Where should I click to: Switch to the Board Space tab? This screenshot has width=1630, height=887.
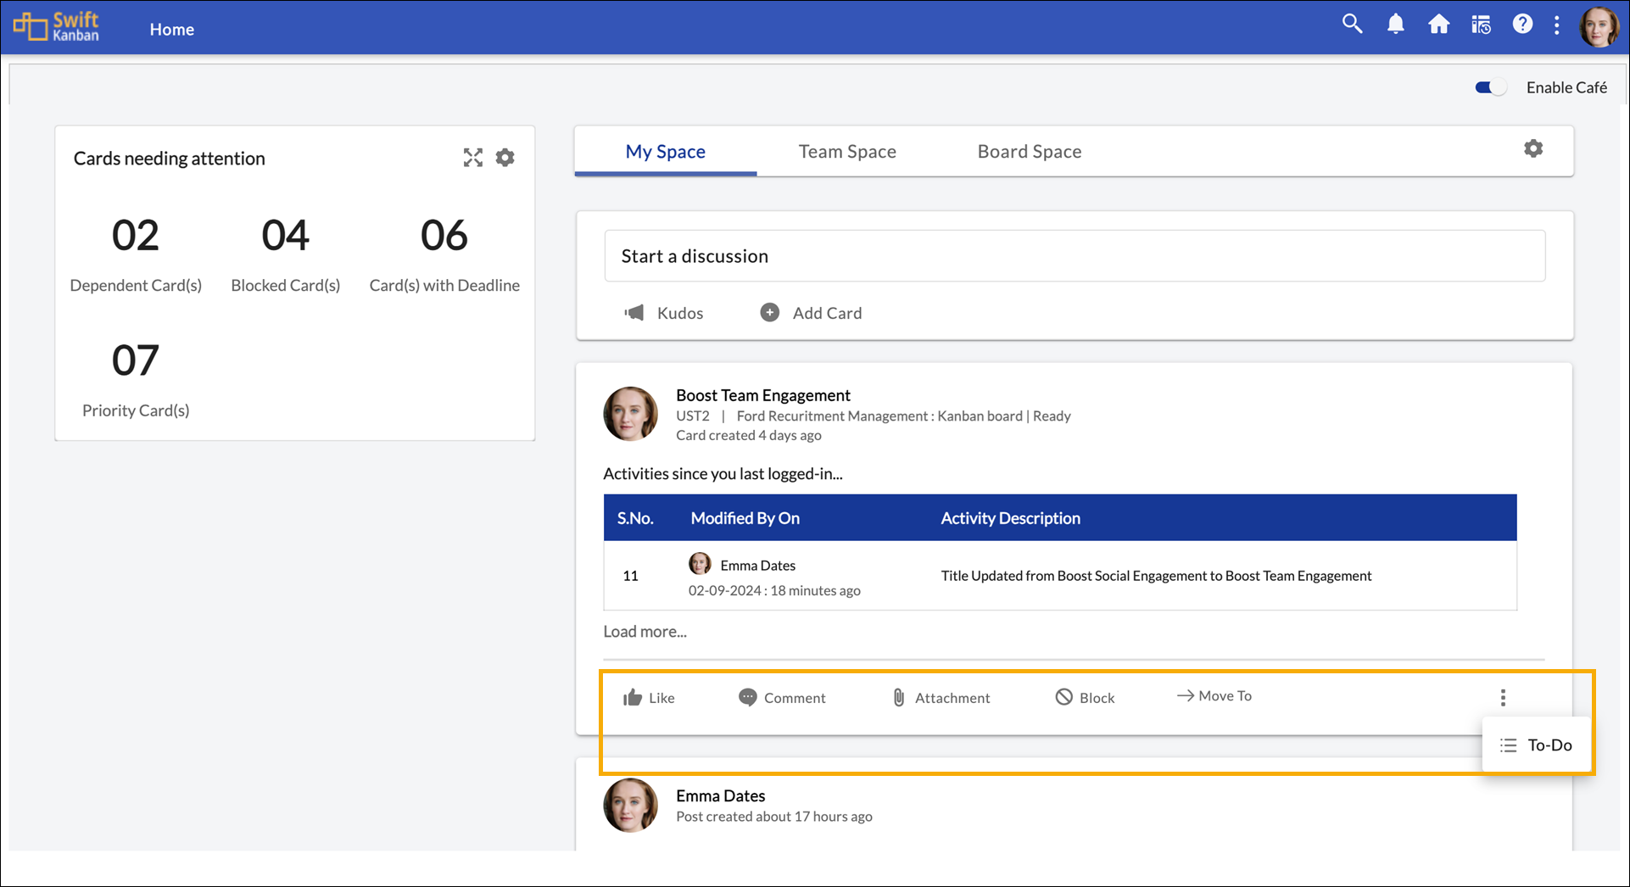[1029, 152]
